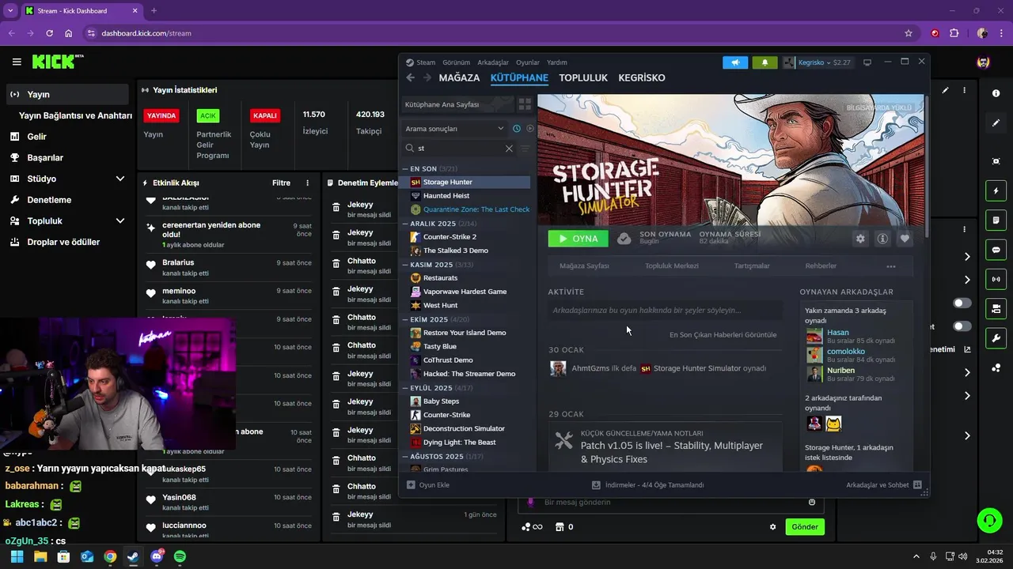Focus library search field
Viewport: 1013px width, 569px height.
coord(459,148)
